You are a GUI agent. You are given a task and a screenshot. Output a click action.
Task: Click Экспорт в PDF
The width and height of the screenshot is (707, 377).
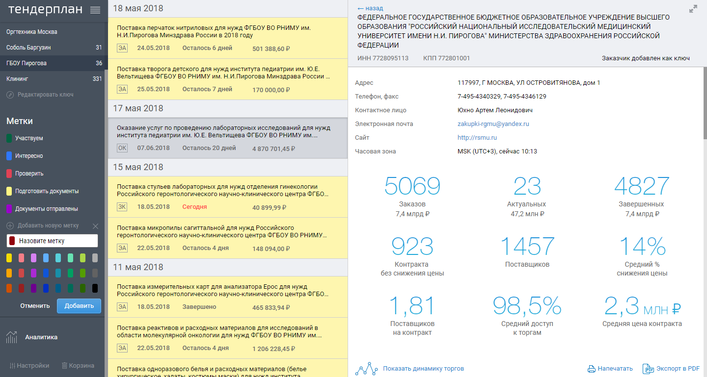point(678,369)
